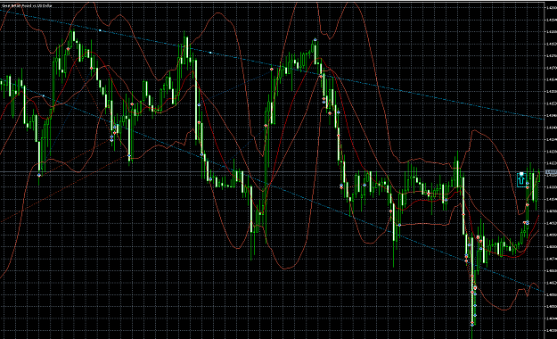Select the horizontal gray current price line

point(272,172)
